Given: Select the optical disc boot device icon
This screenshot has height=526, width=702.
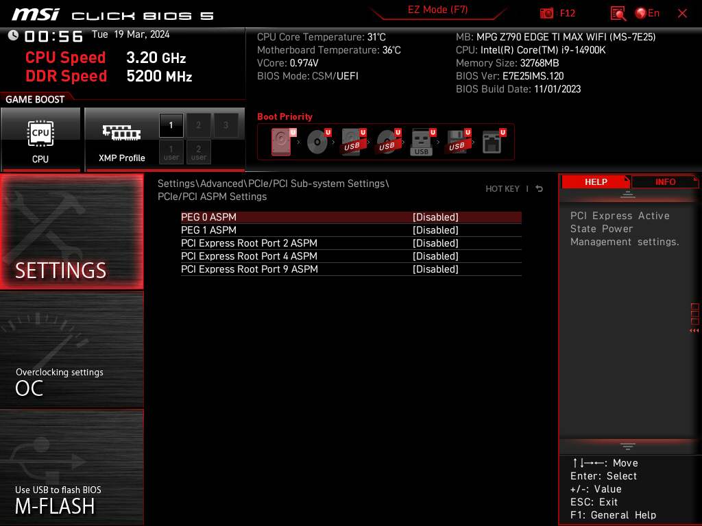Looking at the screenshot, I should (319, 142).
